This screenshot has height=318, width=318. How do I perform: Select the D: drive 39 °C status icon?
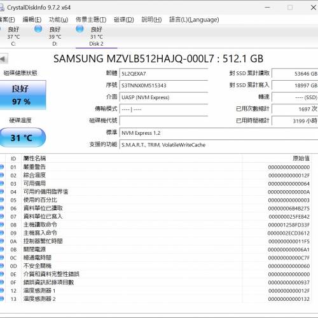click(x=38, y=29)
